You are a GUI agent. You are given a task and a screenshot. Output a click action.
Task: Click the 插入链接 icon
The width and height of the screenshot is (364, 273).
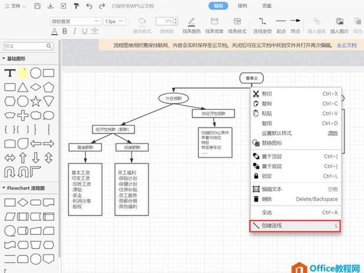tap(317, 25)
